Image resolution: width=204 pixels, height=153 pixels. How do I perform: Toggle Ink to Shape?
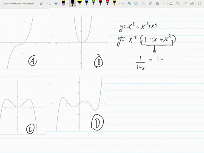click(136, 3)
